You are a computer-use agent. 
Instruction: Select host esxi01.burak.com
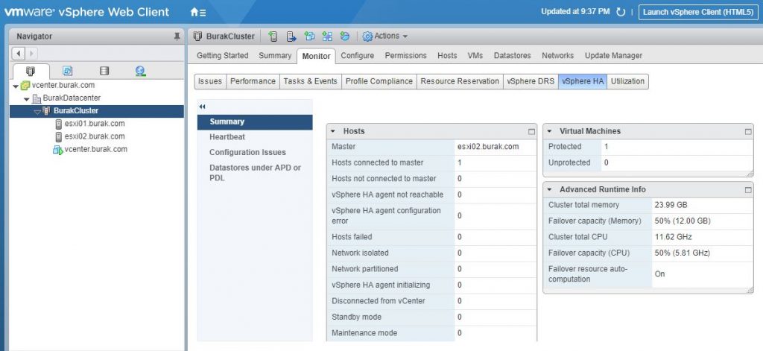[95, 124]
